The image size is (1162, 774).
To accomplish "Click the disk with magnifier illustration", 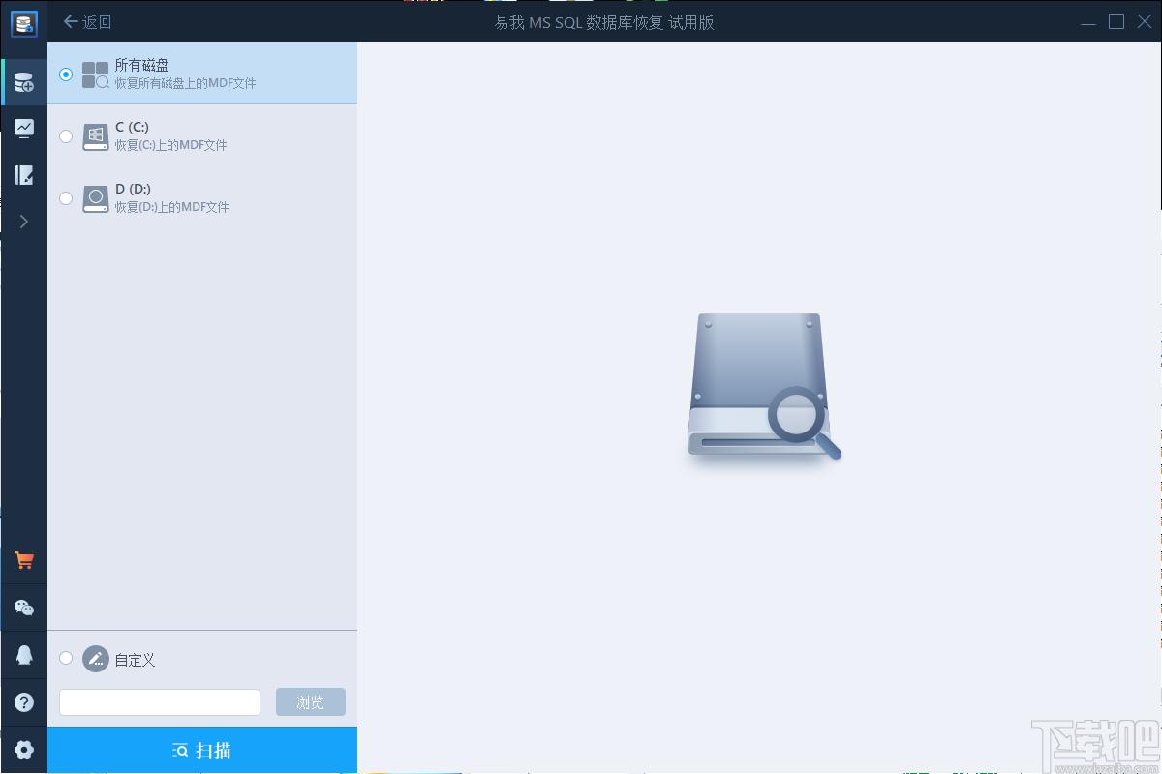I will point(764,387).
